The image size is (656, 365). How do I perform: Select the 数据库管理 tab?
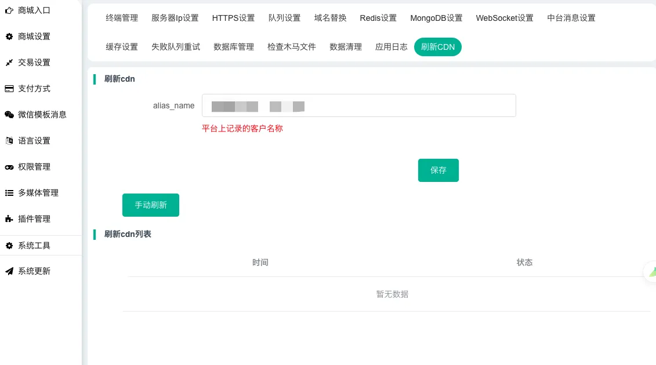234,47
